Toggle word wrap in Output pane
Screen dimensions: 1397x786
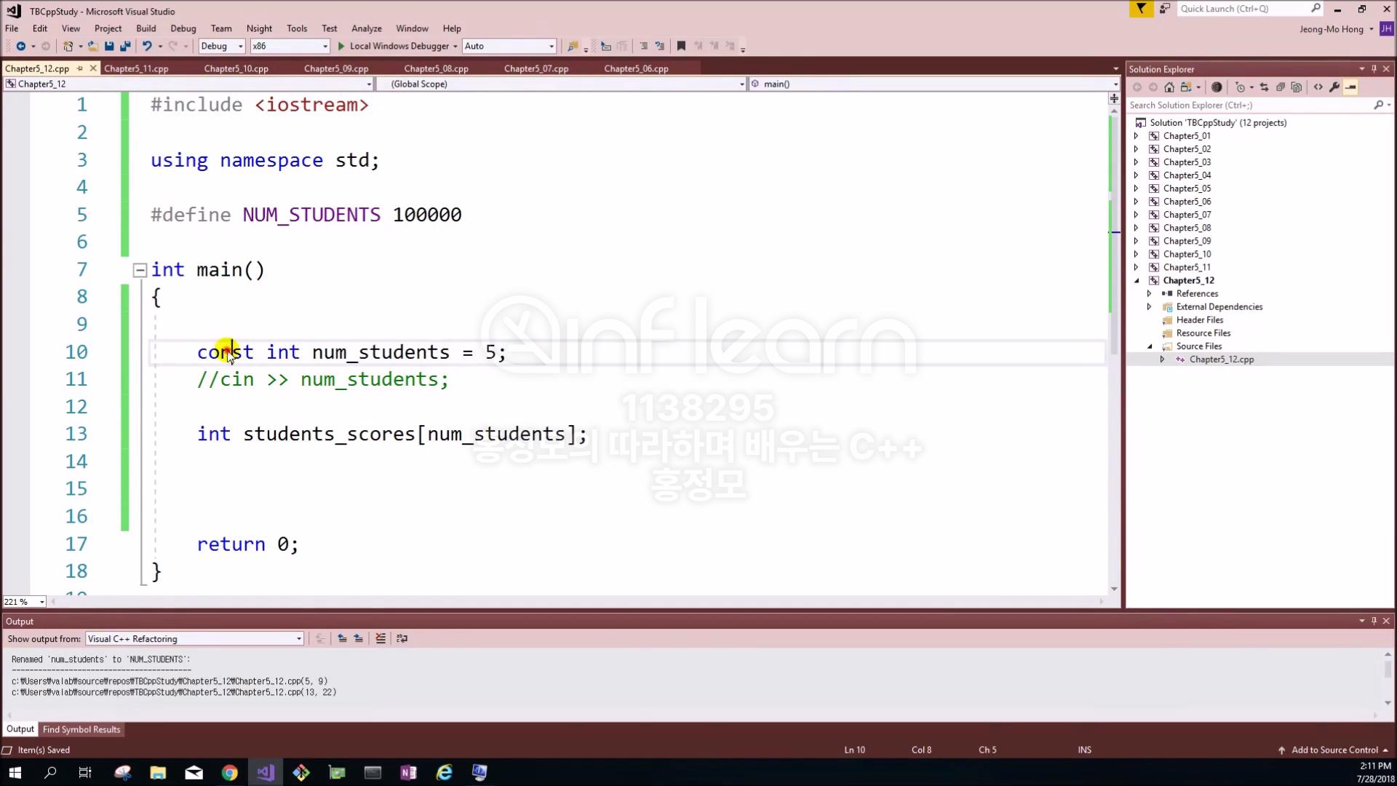coord(402,638)
